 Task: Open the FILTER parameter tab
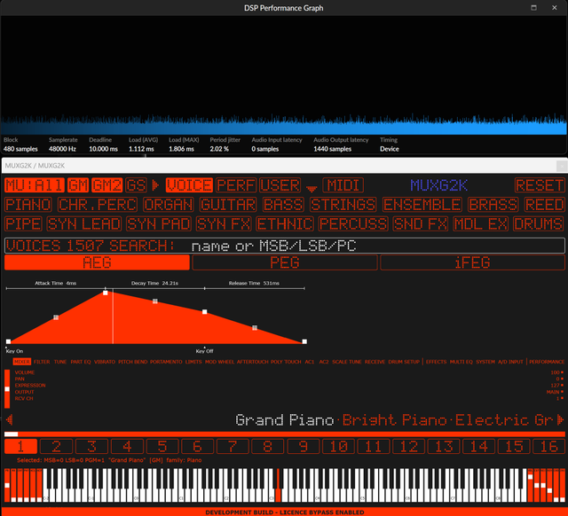(x=42, y=362)
